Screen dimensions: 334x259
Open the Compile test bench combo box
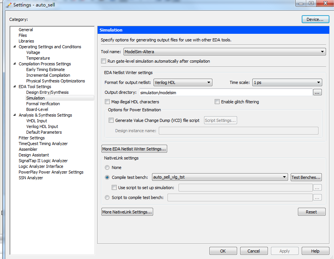pos(220,177)
